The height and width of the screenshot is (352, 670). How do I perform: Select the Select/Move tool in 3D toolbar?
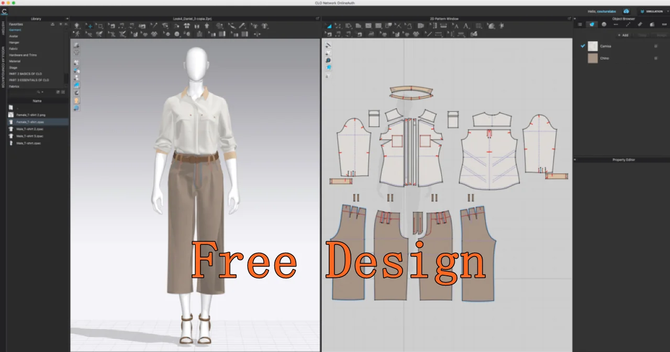tap(90, 26)
